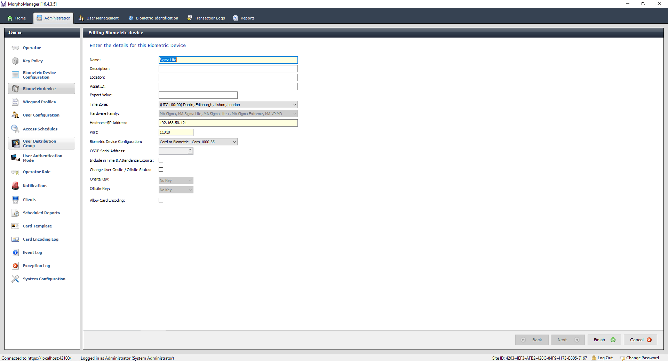The height and width of the screenshot is (361, 668).
Task: Click the Change Password key icon
Action: tap(622, 358)
